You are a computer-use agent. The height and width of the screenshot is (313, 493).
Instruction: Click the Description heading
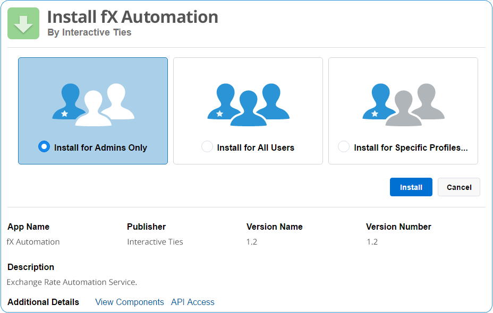(x=31, y=267)
